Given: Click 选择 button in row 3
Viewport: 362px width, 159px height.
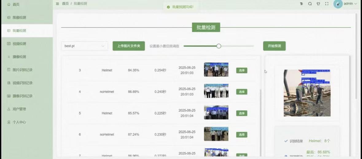Looking at the screenshot, I should click(242, 70).
